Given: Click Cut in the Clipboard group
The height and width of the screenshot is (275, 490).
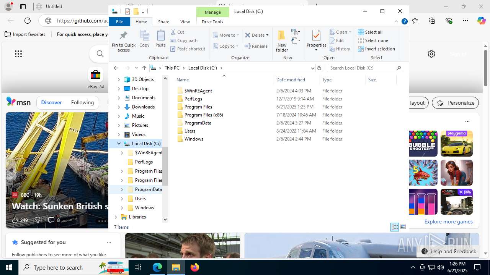Looking at the screenshot, I should 177,32.
